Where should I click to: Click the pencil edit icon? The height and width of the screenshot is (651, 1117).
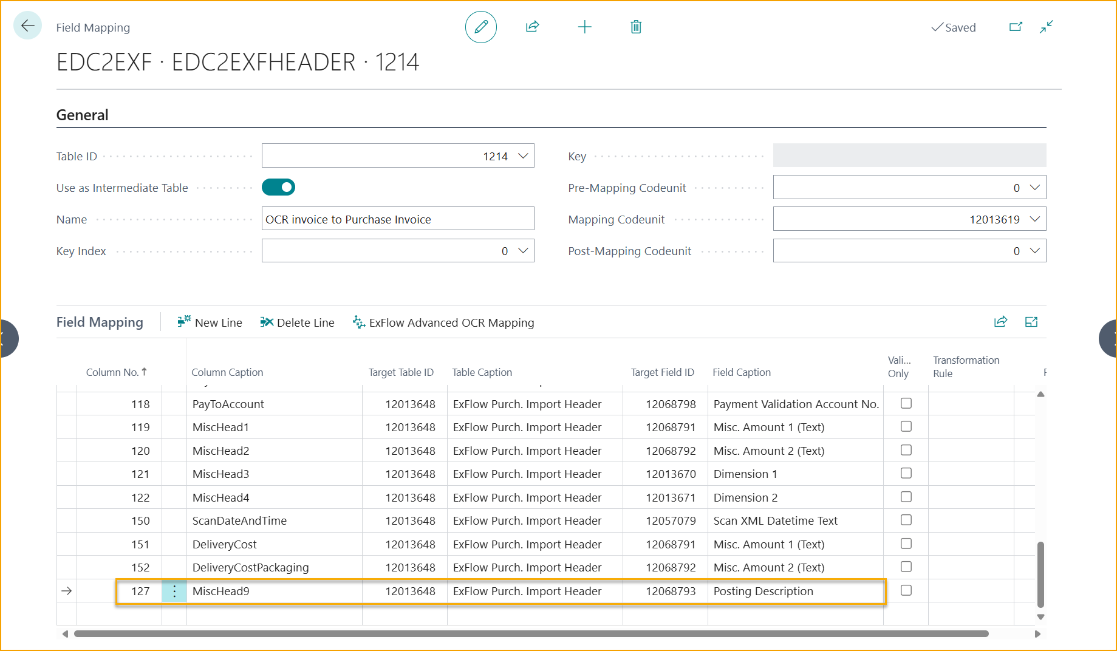(x=480, y=27)
